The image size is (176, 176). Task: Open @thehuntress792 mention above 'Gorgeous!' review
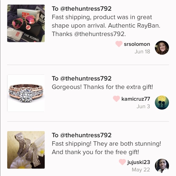[x=86, y=79]
